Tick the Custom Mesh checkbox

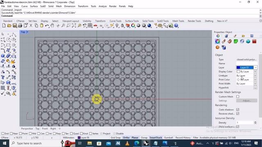coord(237,96)
